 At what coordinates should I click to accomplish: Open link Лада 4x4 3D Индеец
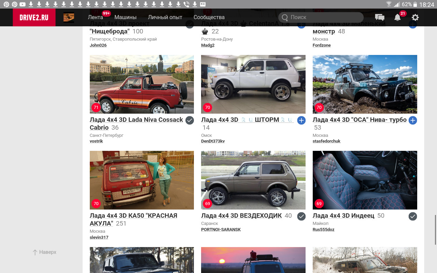(x=343, y=216)
